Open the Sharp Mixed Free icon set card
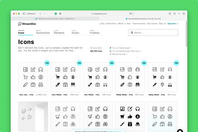Viewport: 198px width, 132px height. pyautogui.click(x=162, y=77)
